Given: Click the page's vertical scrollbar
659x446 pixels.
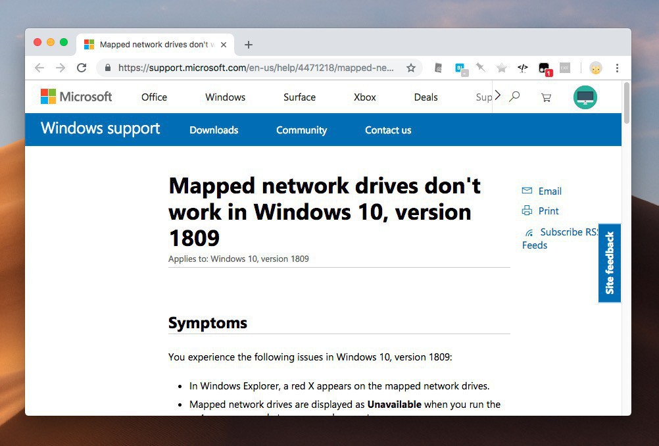Looking at the screenshot, I should [x=626, y=103].
